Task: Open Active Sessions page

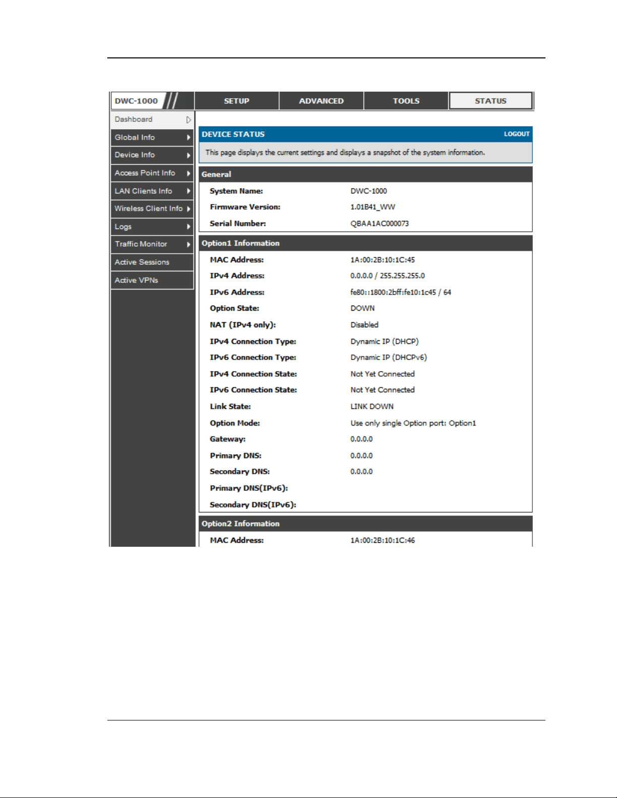Action: pos(152,262)
